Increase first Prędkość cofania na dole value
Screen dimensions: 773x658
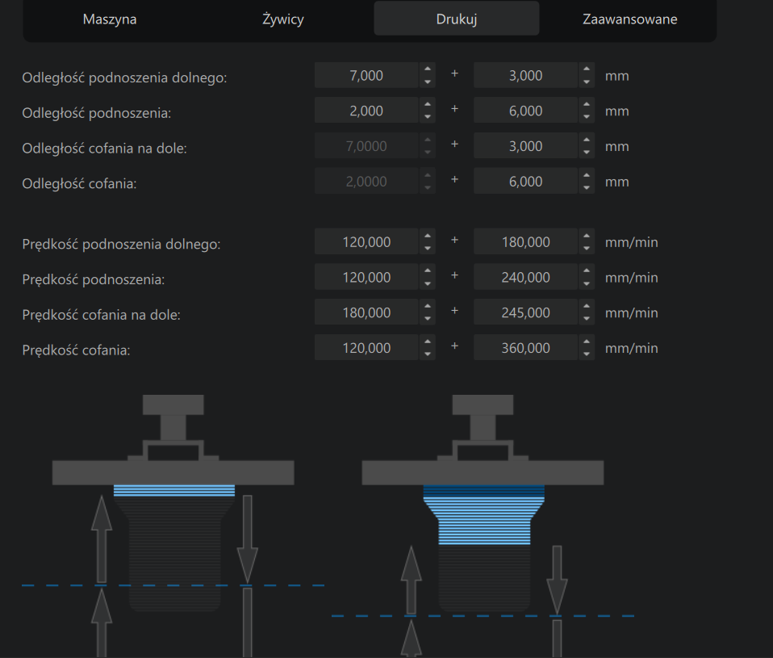[x=428, y=306]
